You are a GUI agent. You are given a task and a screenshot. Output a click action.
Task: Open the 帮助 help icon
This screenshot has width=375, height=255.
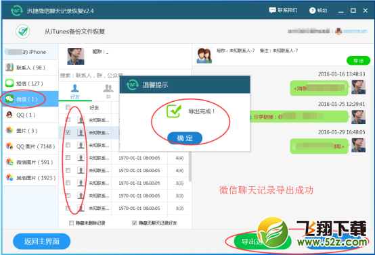[312, 11]
